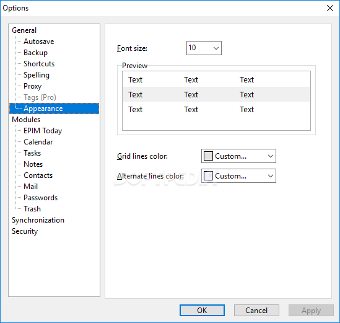Open Trash module options
Viewport: 340px width, 323px height.
32,209
